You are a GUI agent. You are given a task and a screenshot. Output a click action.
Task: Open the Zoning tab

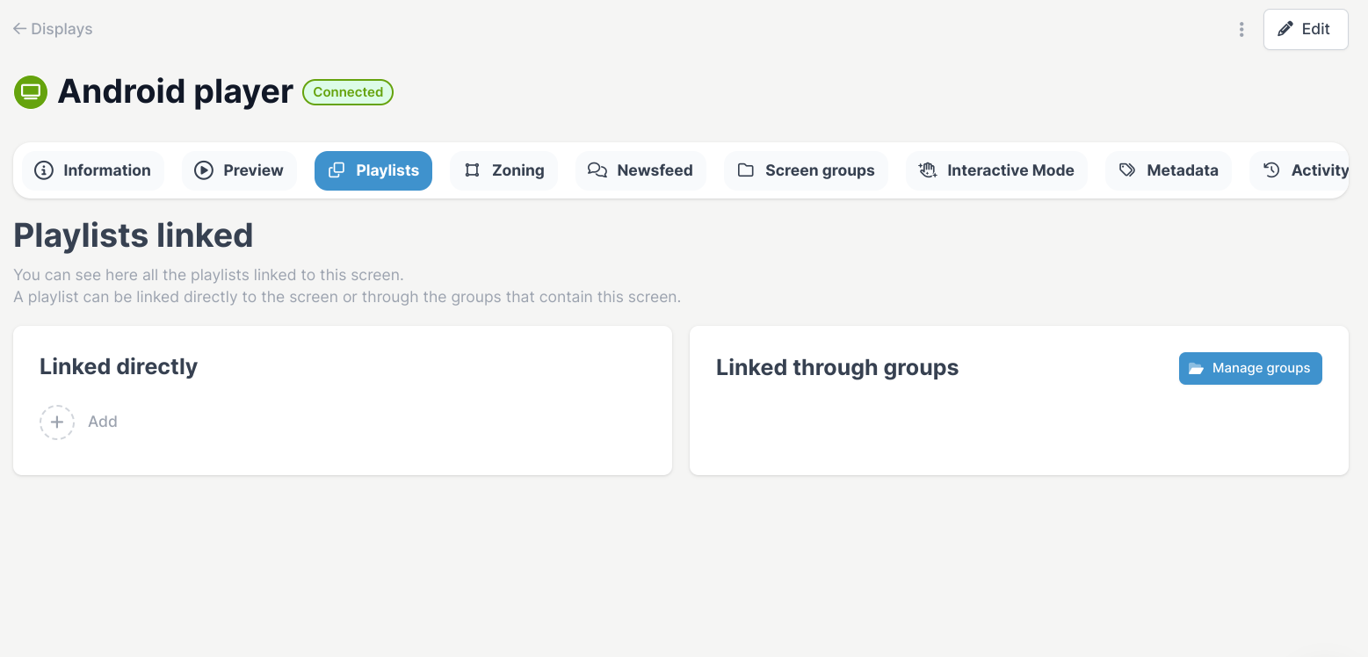point(503,170)
